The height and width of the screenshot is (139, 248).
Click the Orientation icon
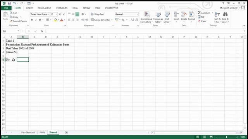coord(83,14)
